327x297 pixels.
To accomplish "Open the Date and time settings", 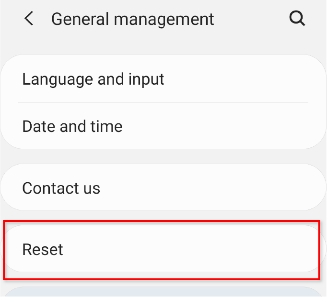I will pyautogui.click(x=163, y=126).
